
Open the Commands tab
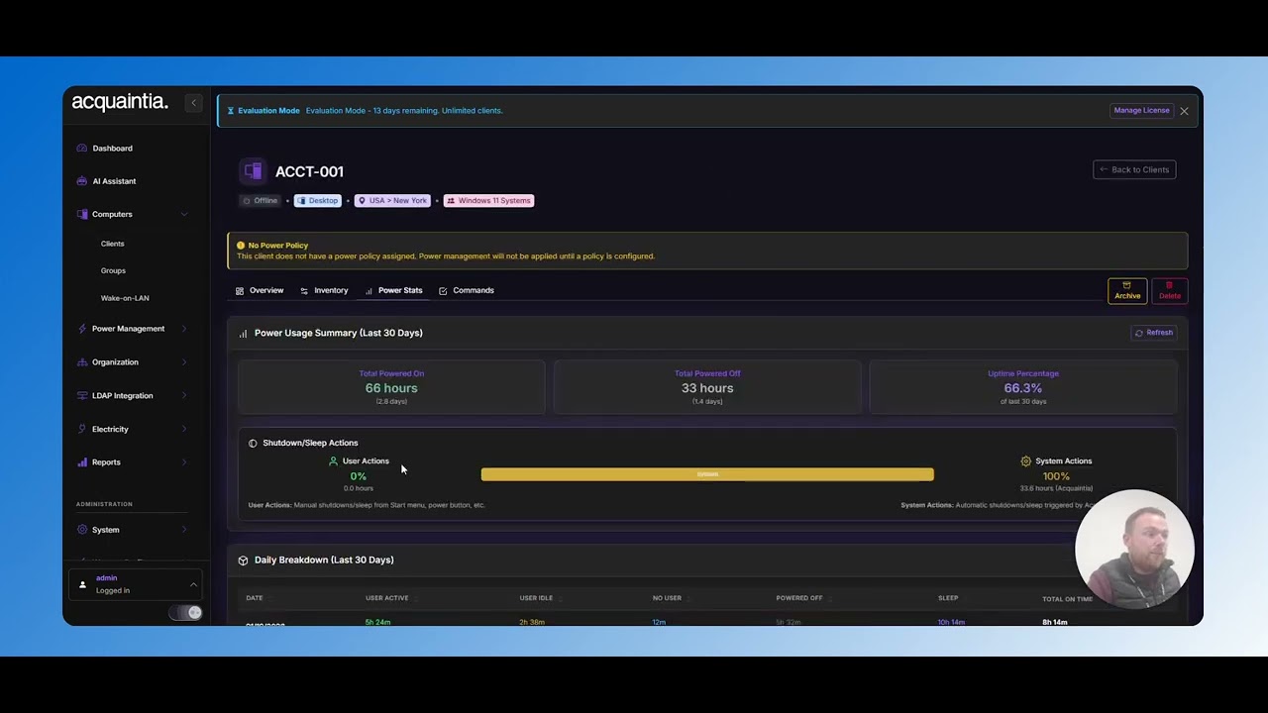(467, 291)
